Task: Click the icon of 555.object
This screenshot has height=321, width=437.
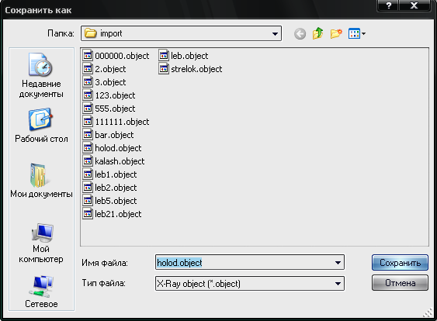Action: [x=88, y=108]
